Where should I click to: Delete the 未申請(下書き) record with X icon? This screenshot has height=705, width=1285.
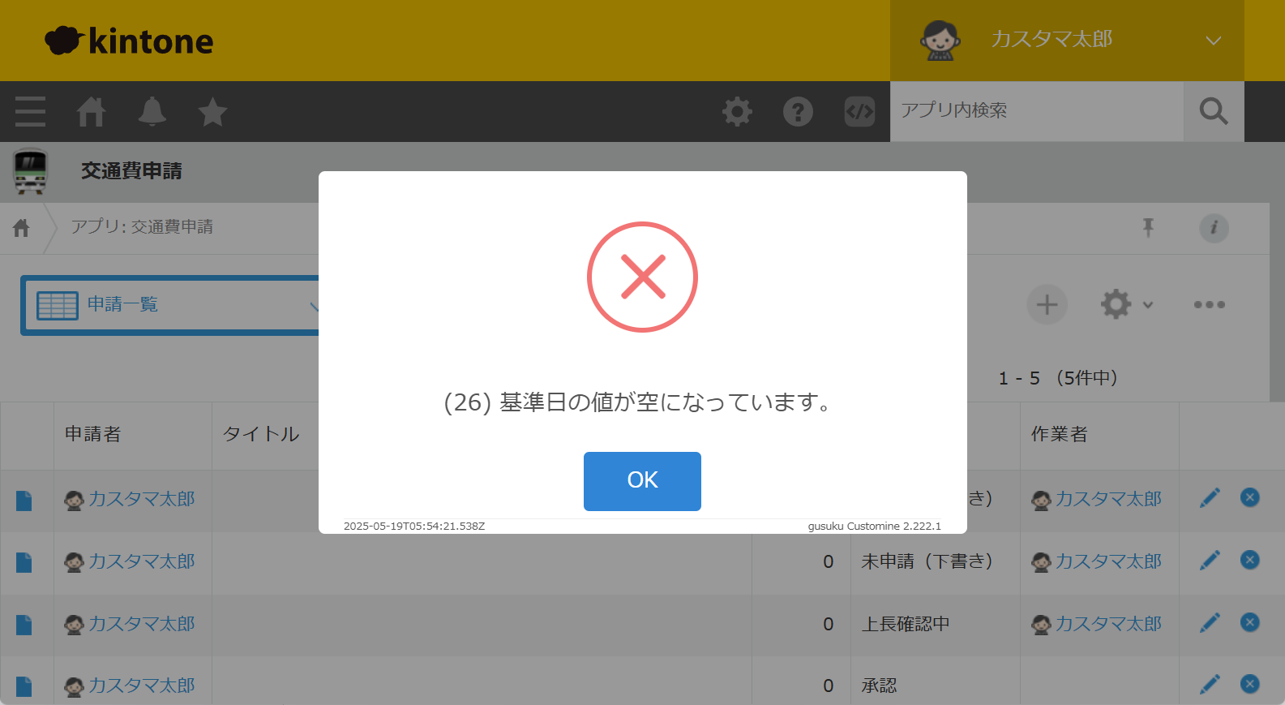click(x=1250, y=560)
